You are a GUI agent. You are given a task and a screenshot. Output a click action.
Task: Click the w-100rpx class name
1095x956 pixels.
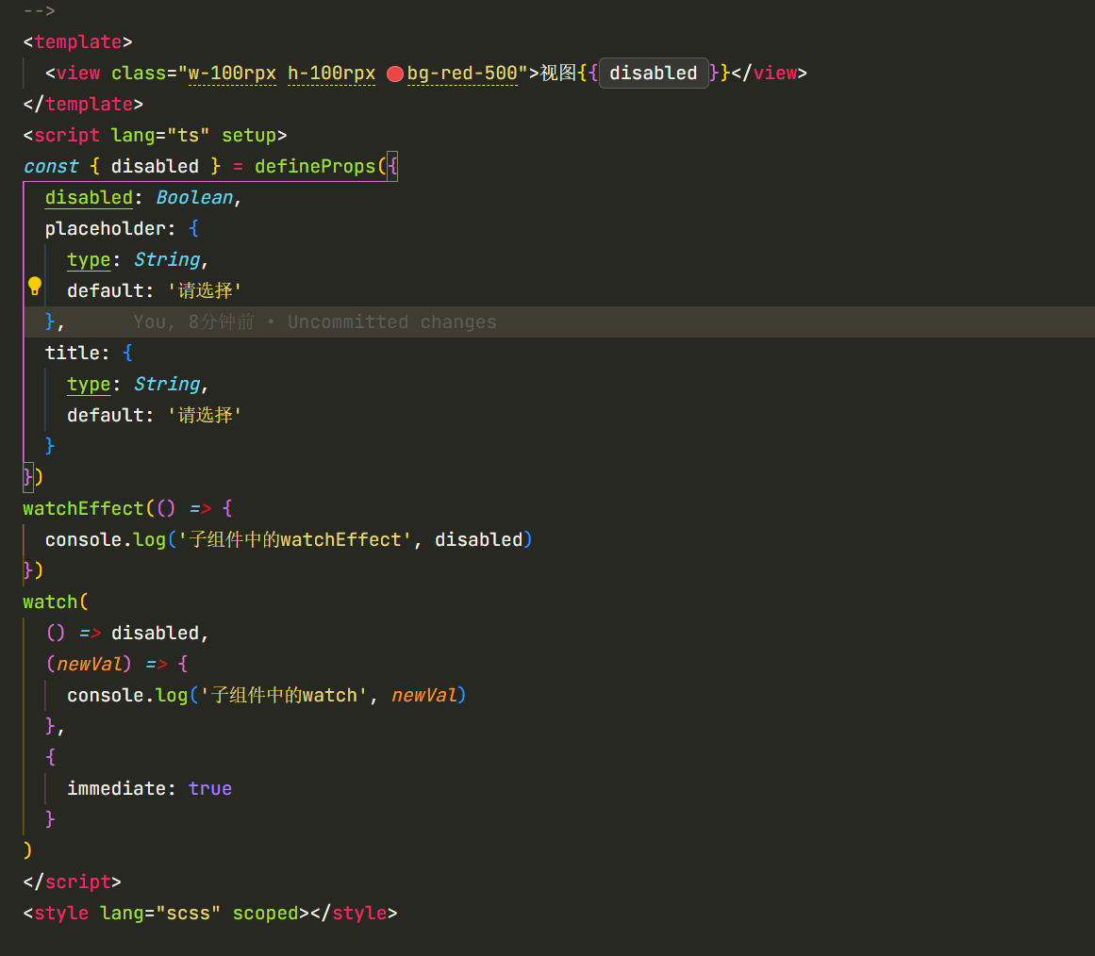[x=232, y=74]
